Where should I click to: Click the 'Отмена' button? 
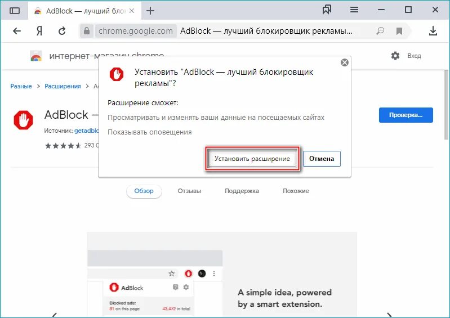(x=322, y=159)
